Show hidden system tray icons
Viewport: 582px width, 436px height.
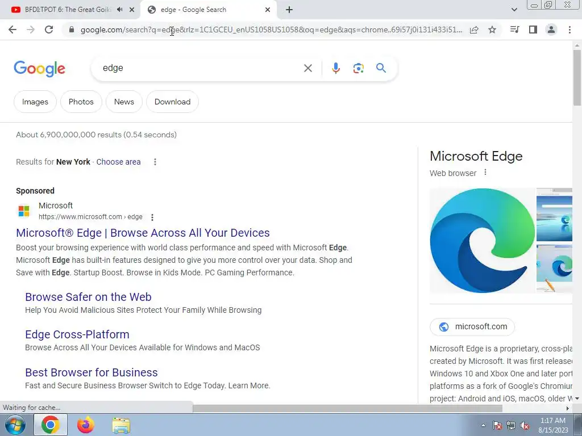click(x=483, y=425)
